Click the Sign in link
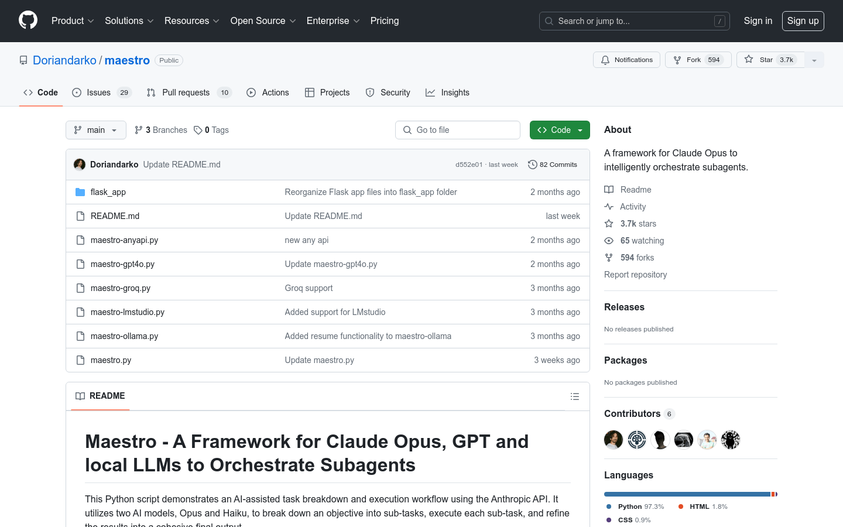Image resolution: width=843 pixels, height=527 pixels. coord(758,21)
